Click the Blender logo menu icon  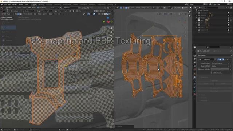point(2,4)
